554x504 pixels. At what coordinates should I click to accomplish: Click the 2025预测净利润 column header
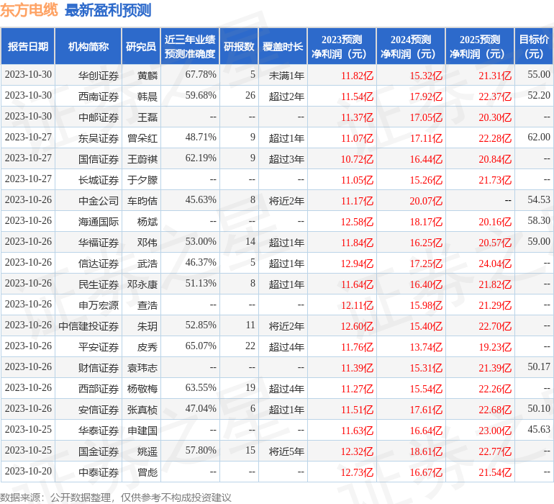[x=480, y=46]
